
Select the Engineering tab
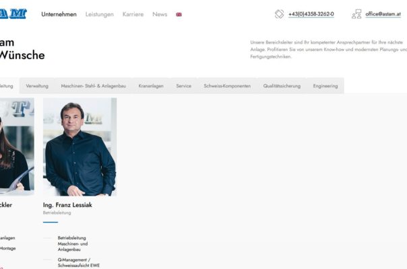[x=325, y=86]
